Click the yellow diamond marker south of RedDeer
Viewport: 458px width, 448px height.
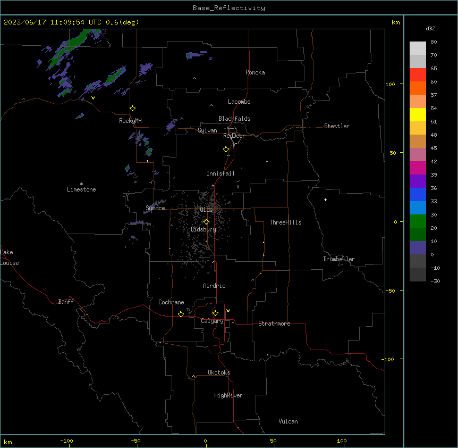coord(226,150)
